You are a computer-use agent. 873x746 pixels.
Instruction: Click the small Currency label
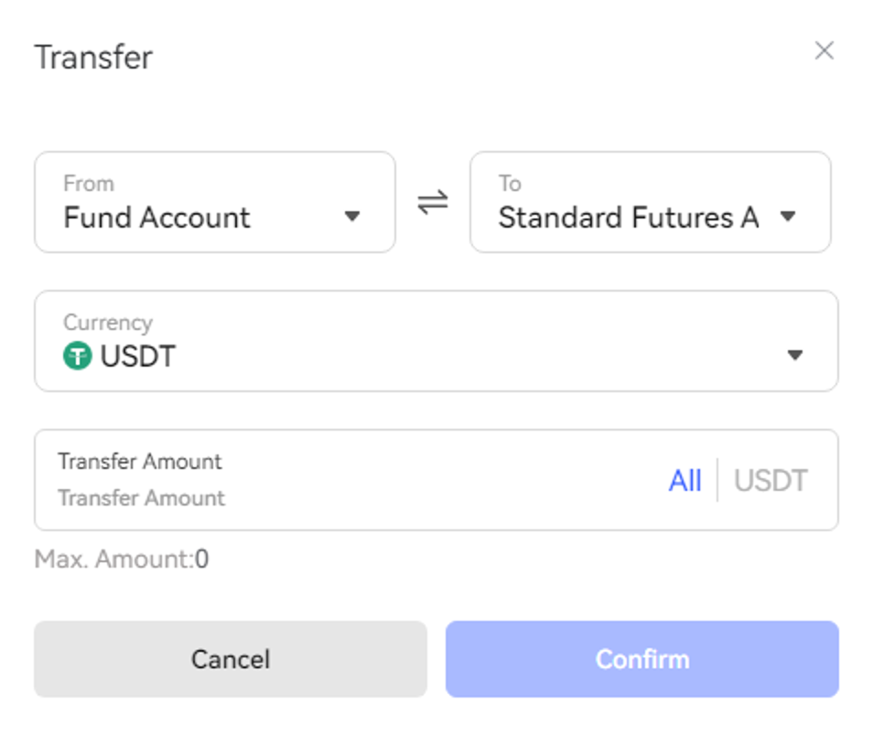[x=108, y=323]
